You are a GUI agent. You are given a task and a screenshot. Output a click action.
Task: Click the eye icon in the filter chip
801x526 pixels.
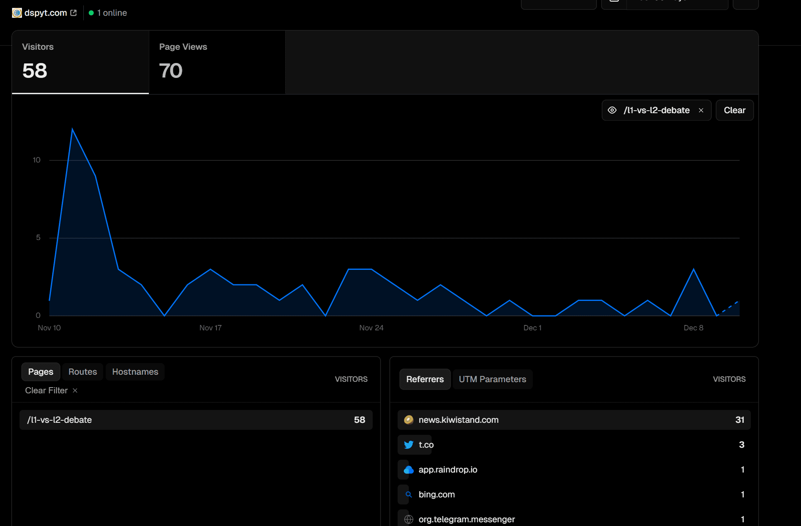(612, 110)
